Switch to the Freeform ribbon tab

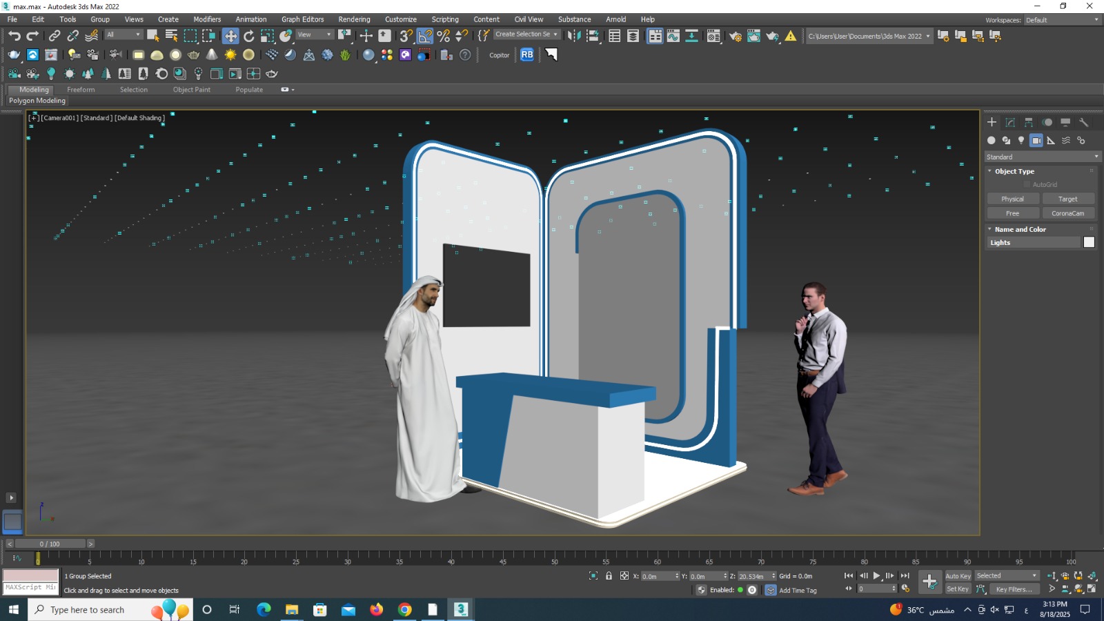(81, 90)
